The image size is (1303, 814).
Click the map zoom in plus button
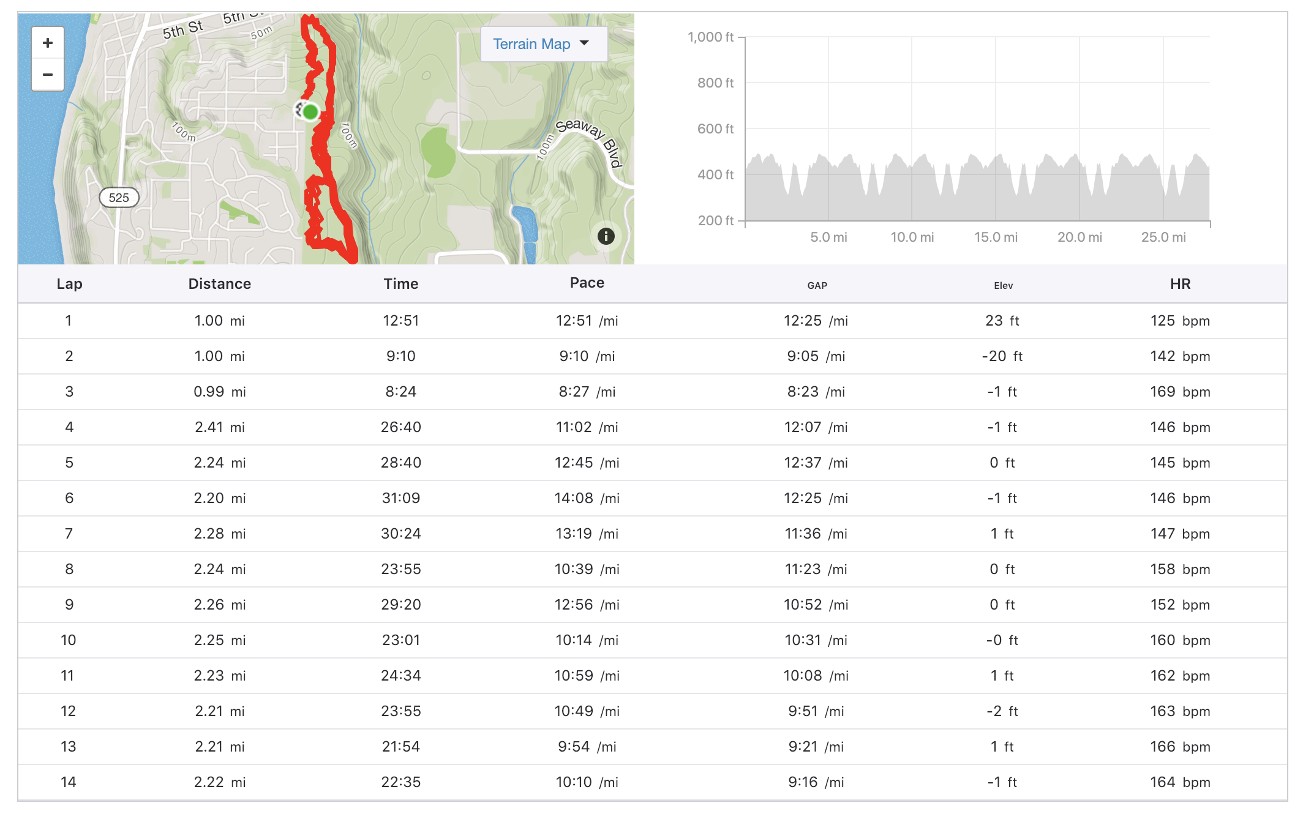[x=48, y=43]
